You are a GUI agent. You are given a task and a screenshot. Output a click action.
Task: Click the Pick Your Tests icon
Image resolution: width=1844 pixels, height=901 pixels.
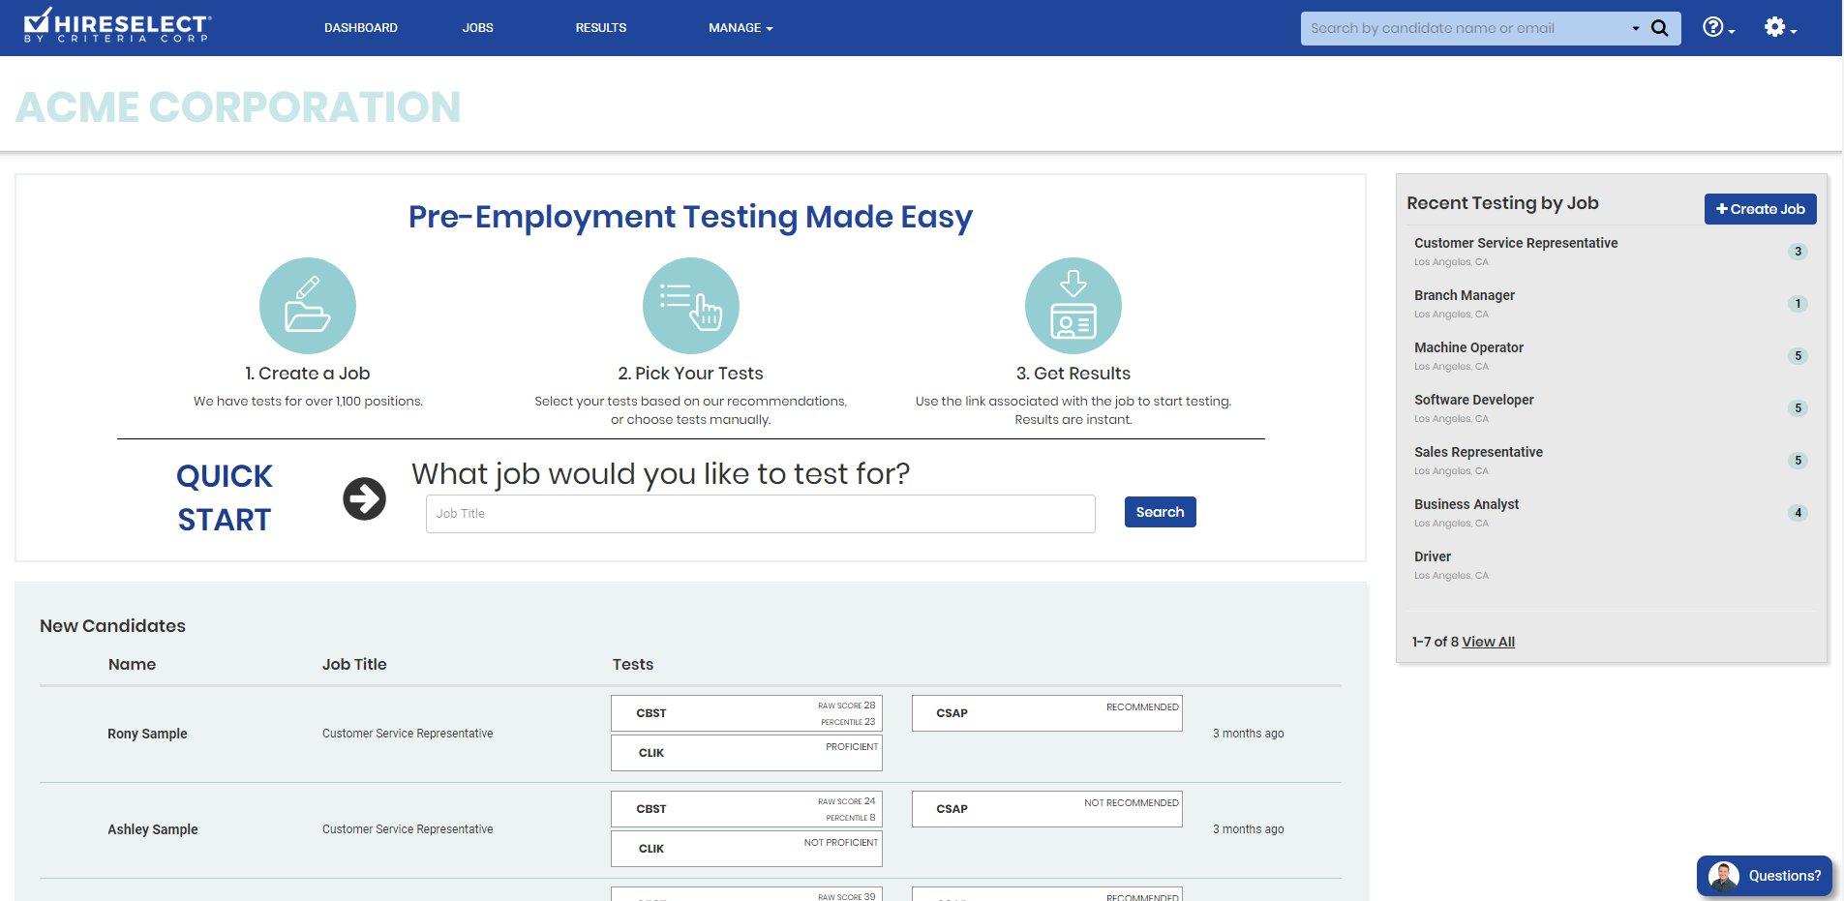click(690, 306)
